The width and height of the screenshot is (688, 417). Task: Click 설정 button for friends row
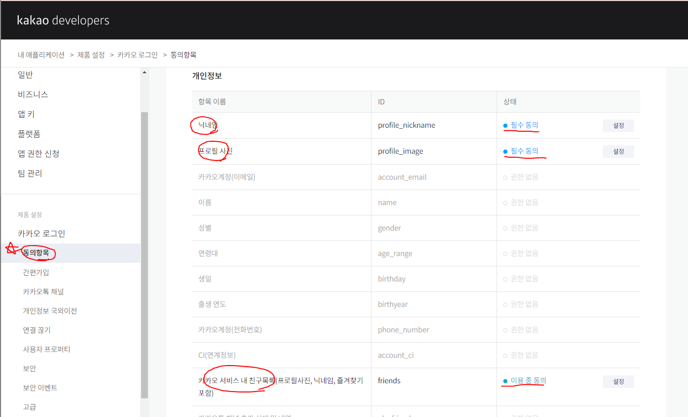pos(618,382)
